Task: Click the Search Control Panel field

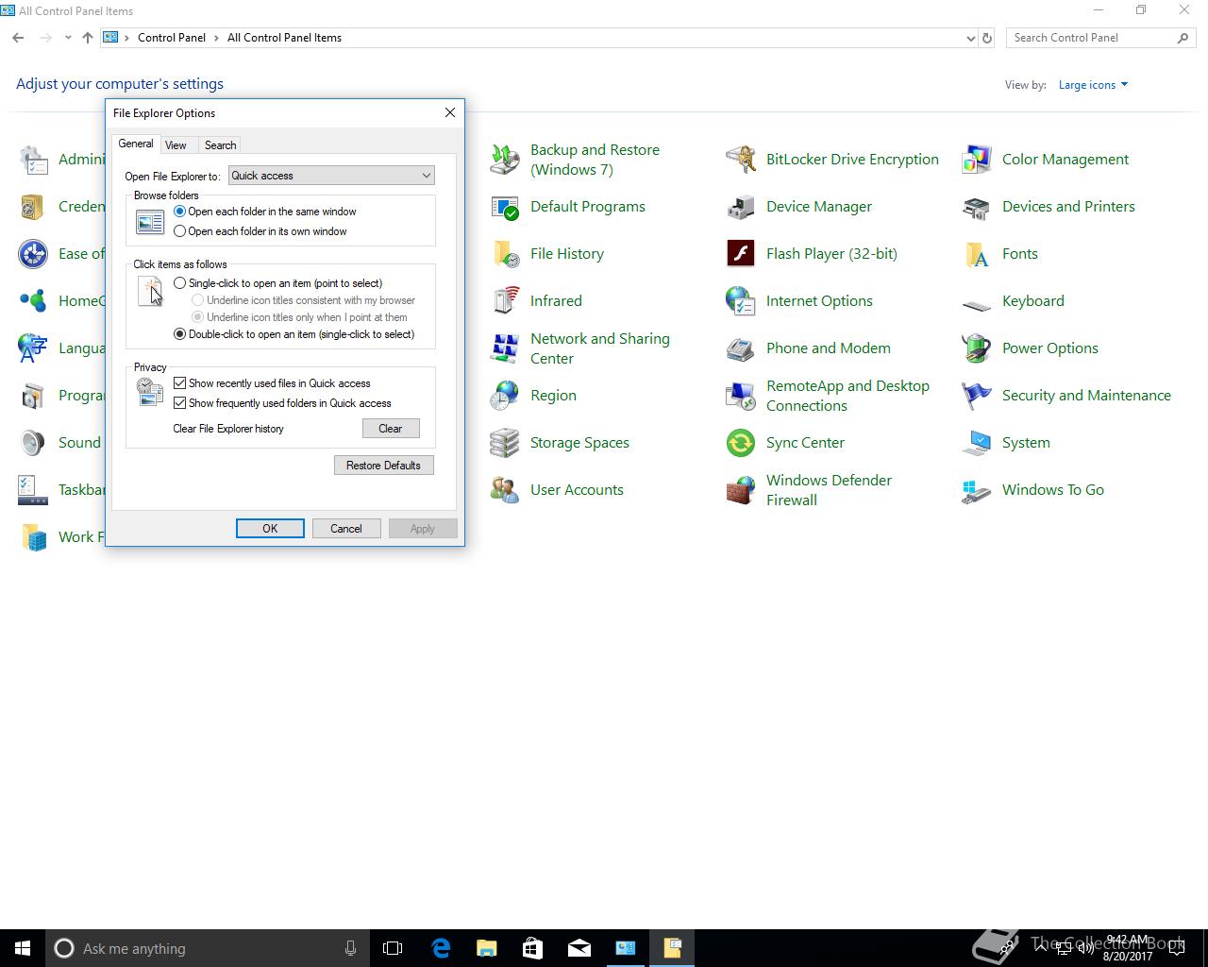Action: pos(1100,38)
